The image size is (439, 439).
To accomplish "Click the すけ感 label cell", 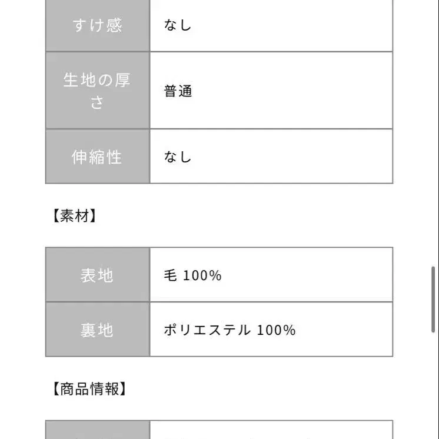I will [98, 26].
